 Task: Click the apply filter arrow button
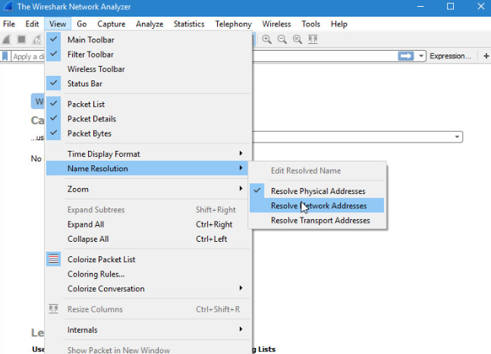pyautogui.click(x=406, y=56)
